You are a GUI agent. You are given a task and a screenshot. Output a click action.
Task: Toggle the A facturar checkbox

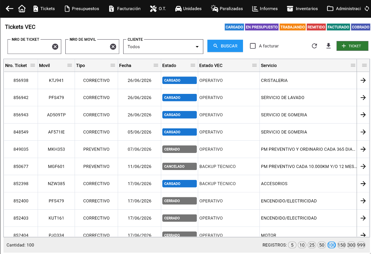(253, 46)
